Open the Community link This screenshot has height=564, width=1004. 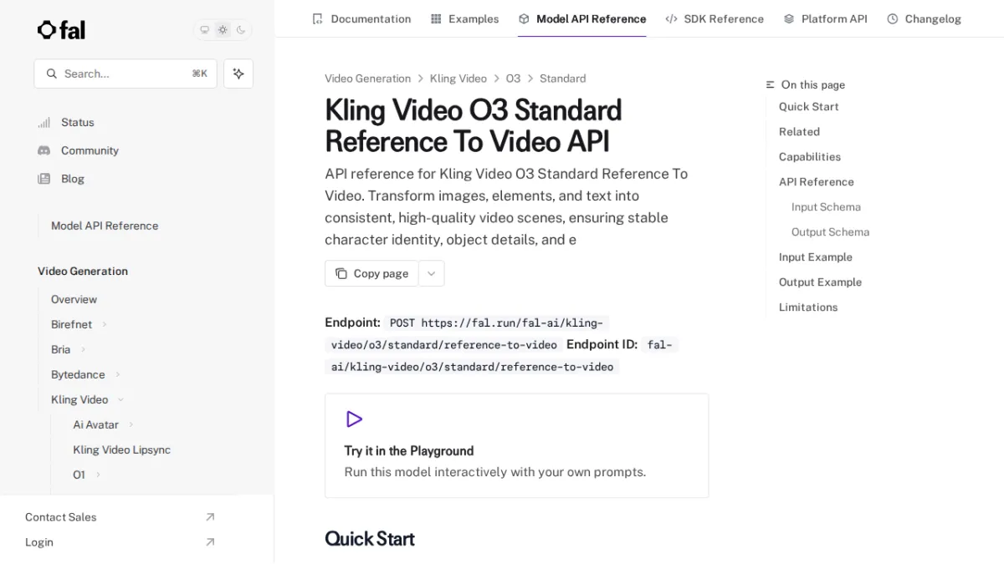click(x=90, y=150)
